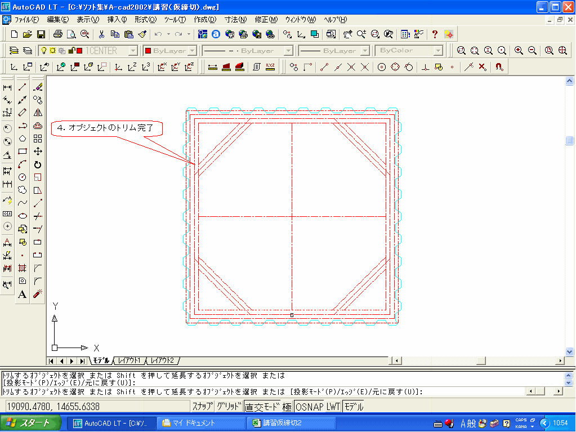Viewport: 576px width, 432px height.
Task: Click the Distance inquiry ruler icon
Action: click(212, 67)
